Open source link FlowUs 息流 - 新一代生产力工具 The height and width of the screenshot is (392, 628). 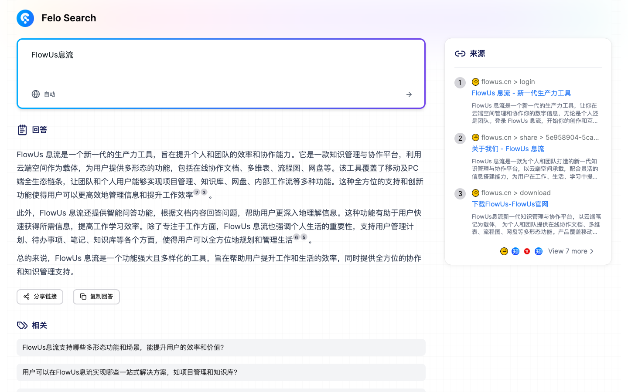(521, 93)
